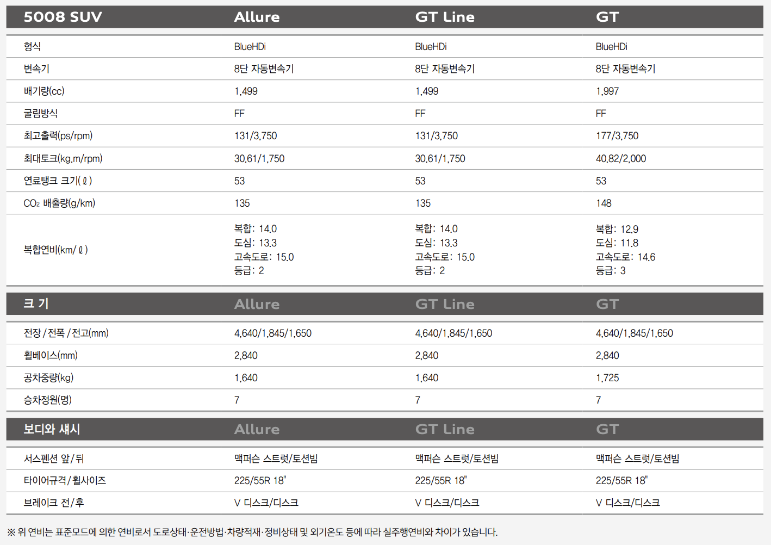Viewport: 771px width, 545px height.
Task: Select Allure dimensions 4,640/1,845/1,650
Action: (x=273, y=333)
